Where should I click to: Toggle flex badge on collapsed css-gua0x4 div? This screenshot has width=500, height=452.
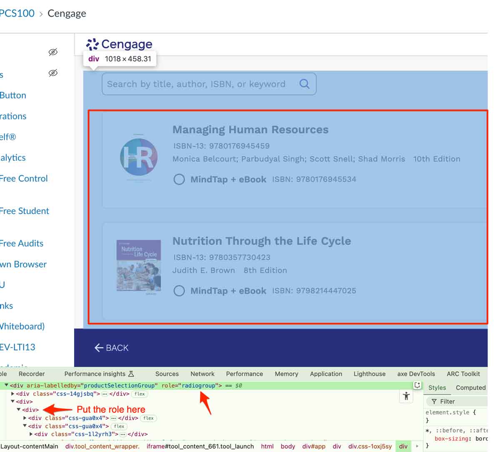click(x=148, y=418)
